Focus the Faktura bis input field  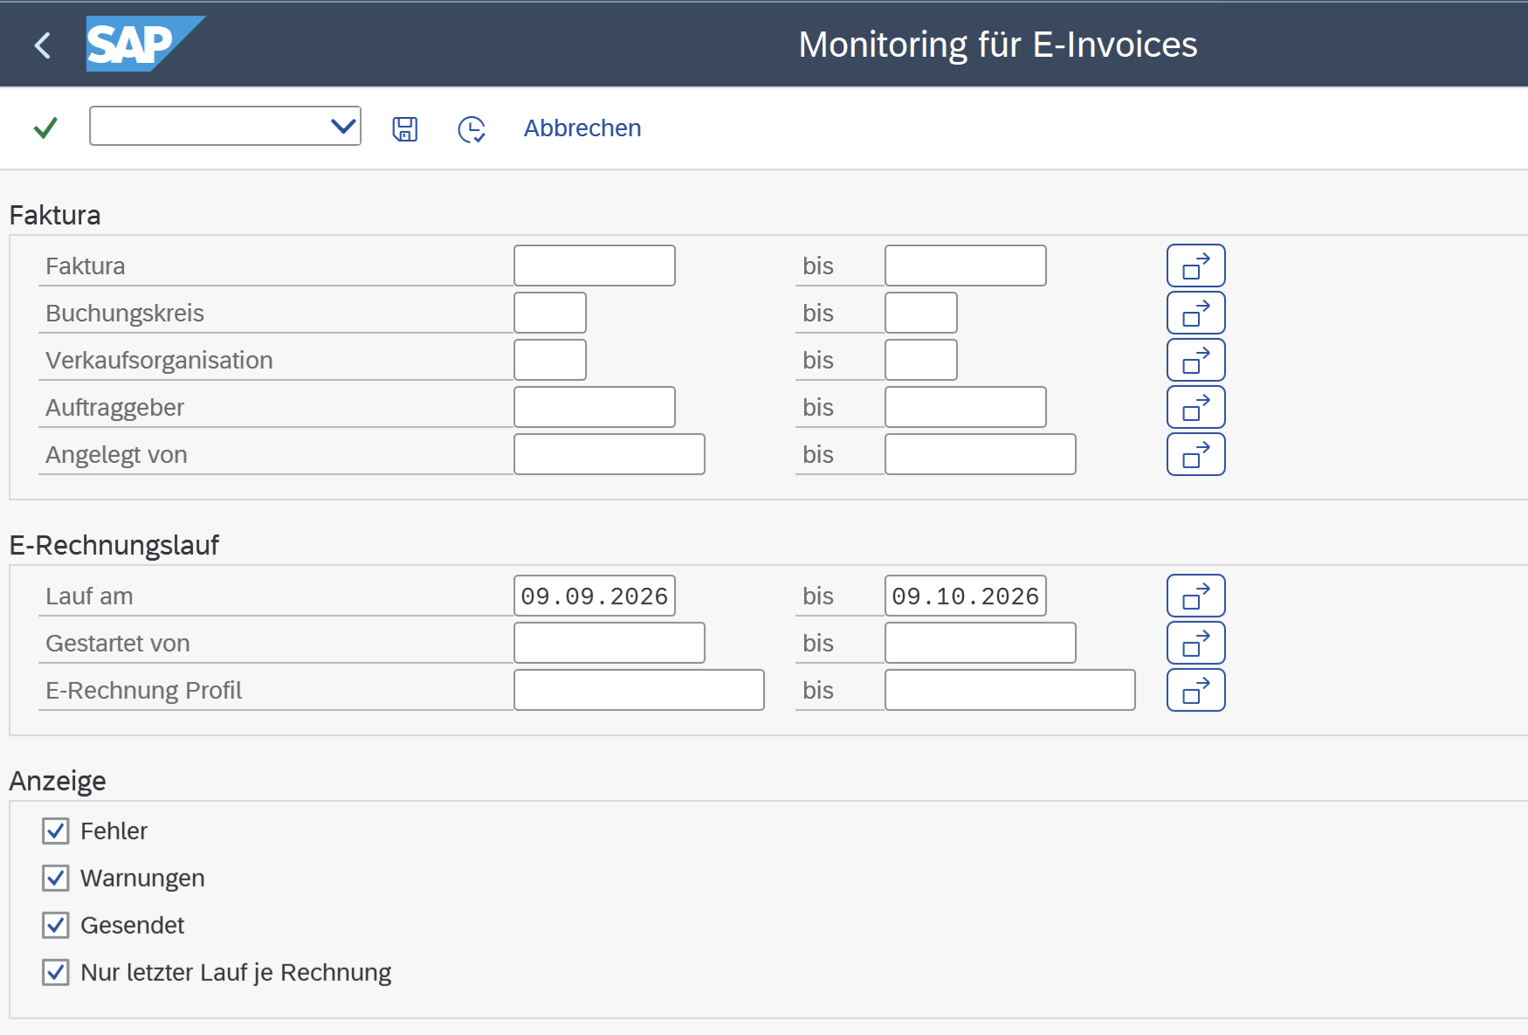tap(966, 266)
